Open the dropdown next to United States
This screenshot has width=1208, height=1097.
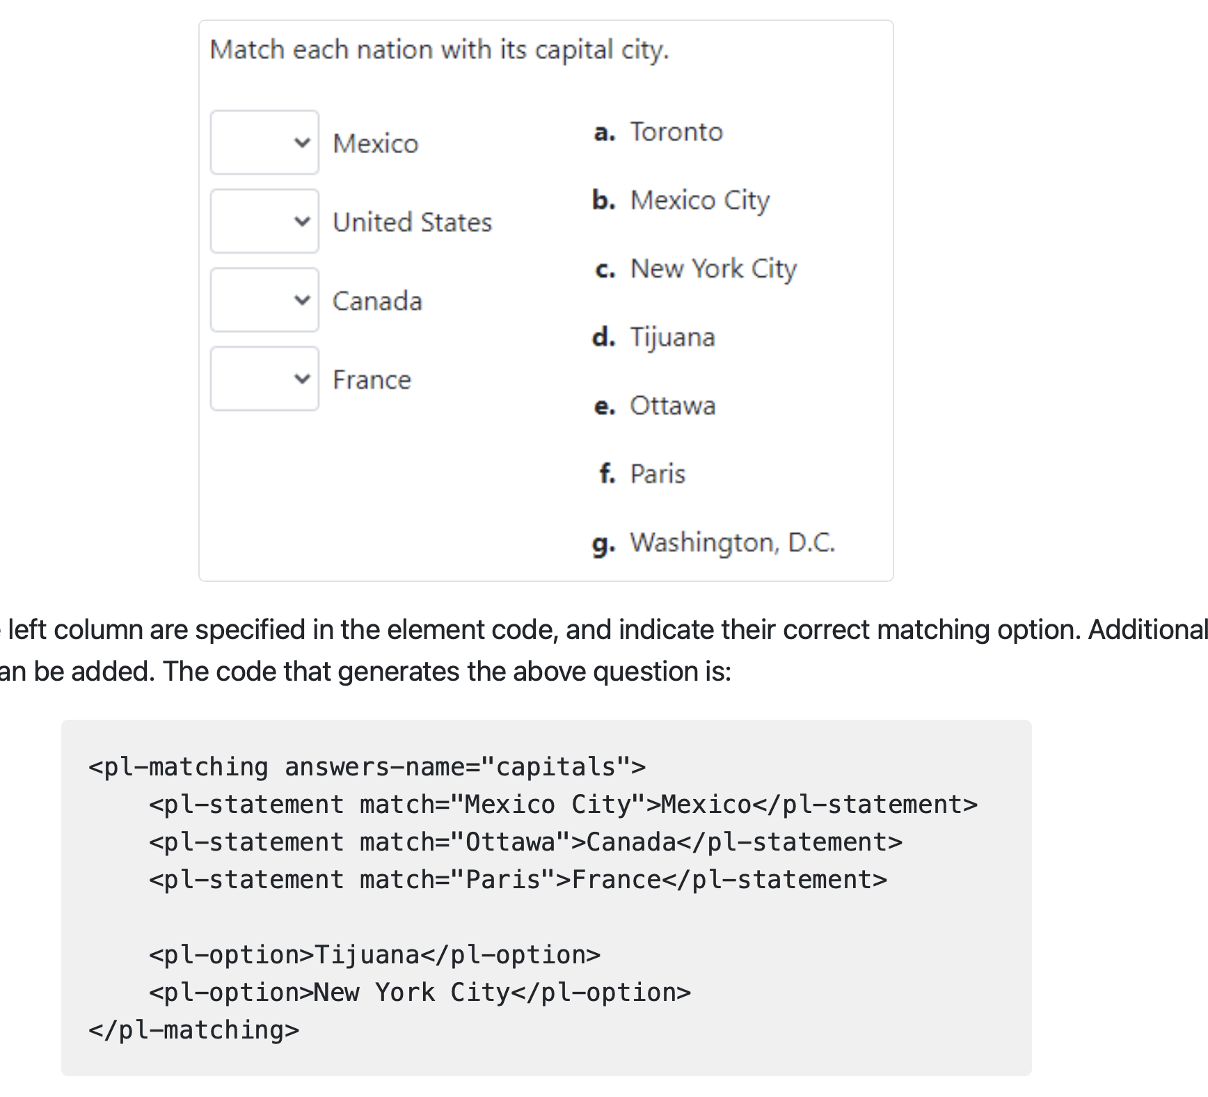pyautogui.click(x=264, y=221)
